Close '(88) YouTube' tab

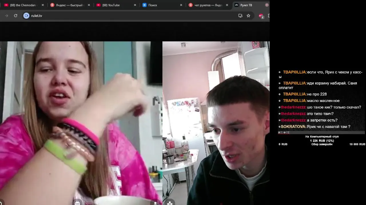[135, 5]
